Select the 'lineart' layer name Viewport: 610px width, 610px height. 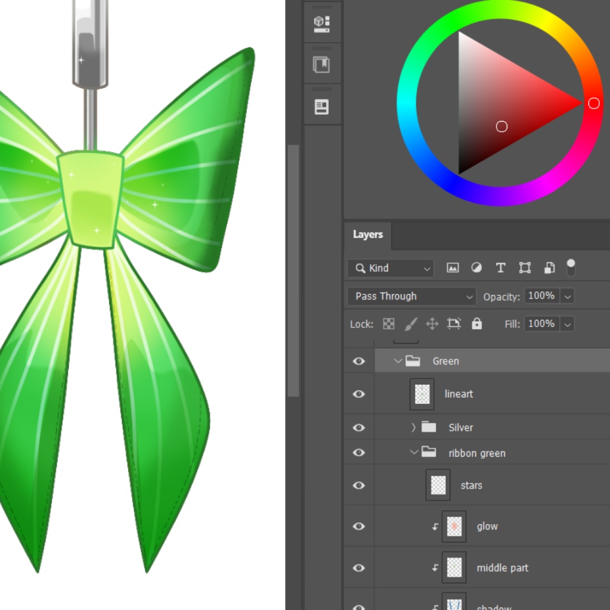[459, 394]
